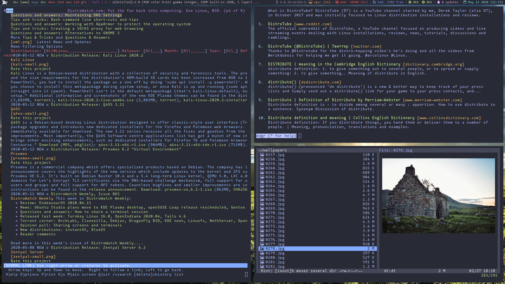
Task: Open the Distribution filter field showing All0Linux
Action: pos(82,51)
